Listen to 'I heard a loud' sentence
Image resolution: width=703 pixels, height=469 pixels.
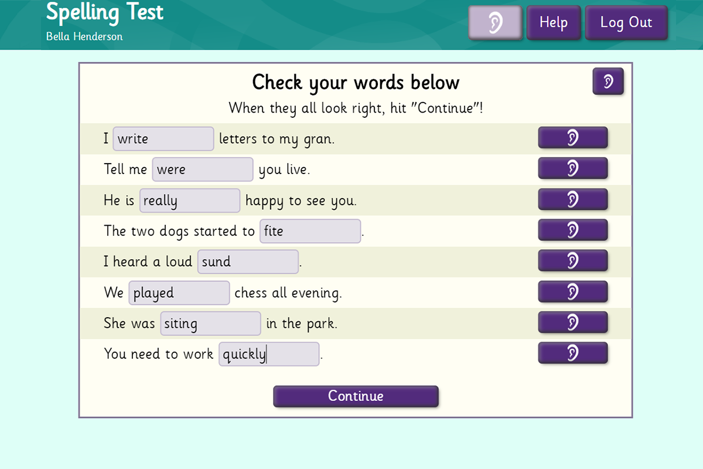[x=572, y=261]
